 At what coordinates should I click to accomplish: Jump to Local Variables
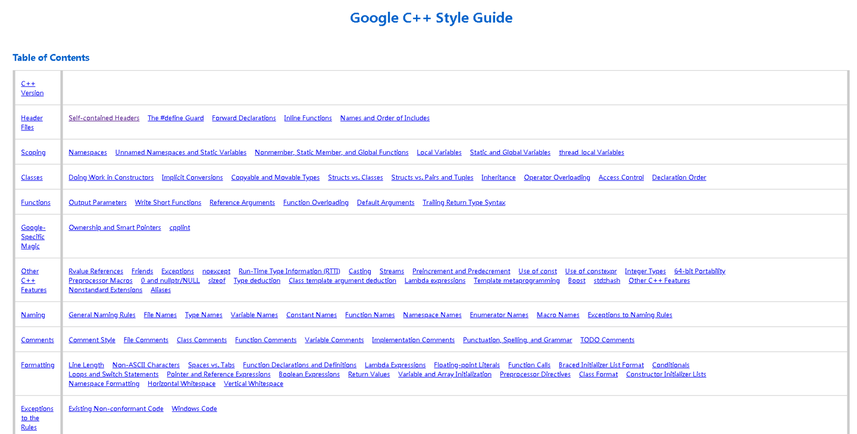tap(439, 152)
